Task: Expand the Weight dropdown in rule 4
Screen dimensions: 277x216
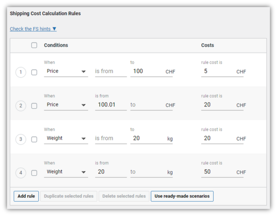Action: click(x=66, y=172)
